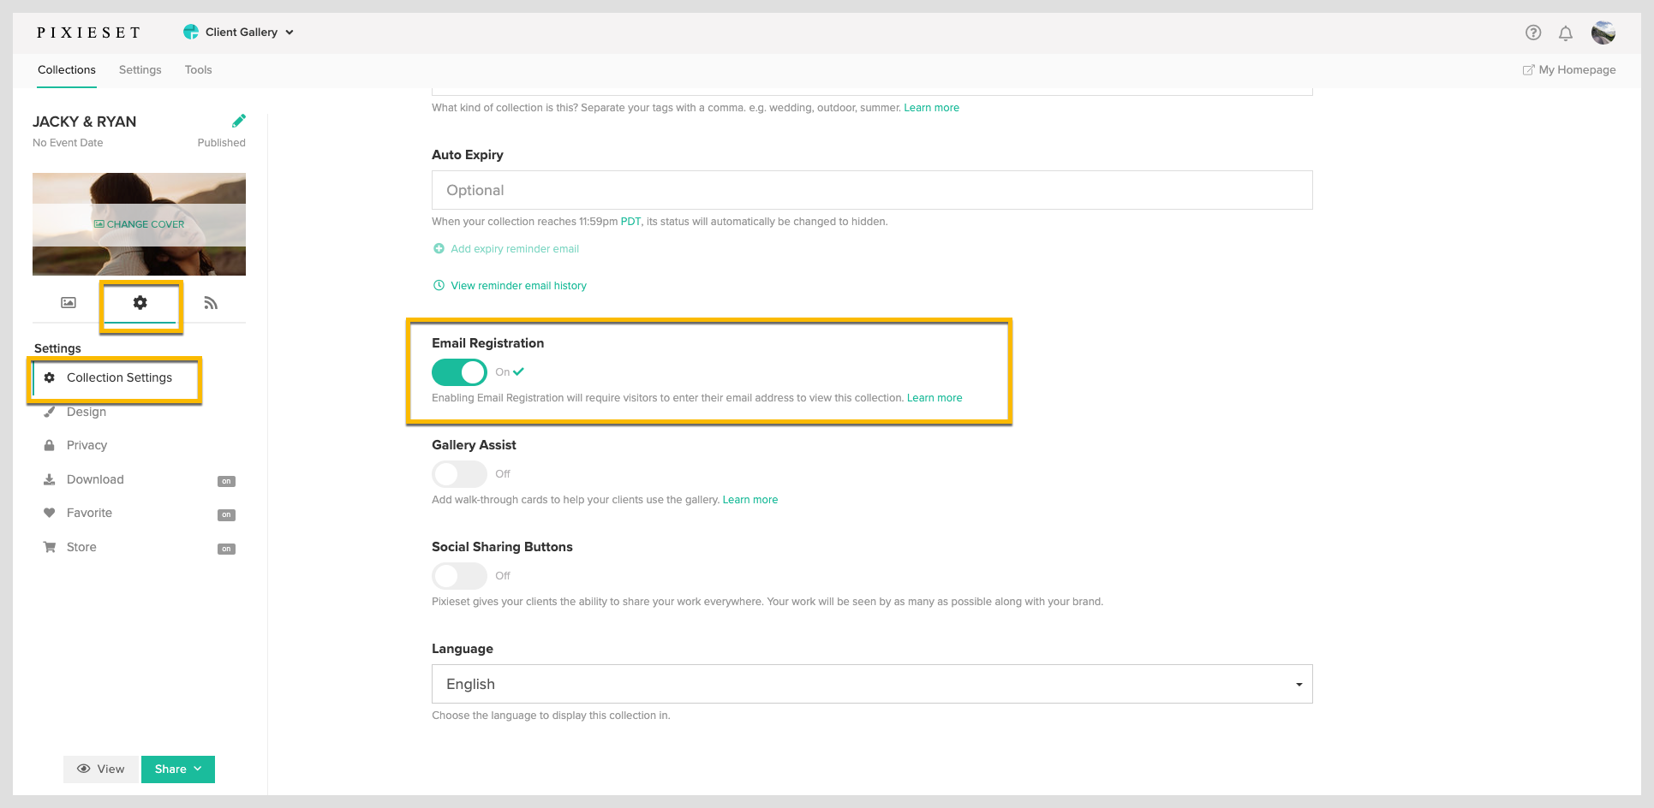Click CHANGE COVER on the cover photo

[139, 224]
